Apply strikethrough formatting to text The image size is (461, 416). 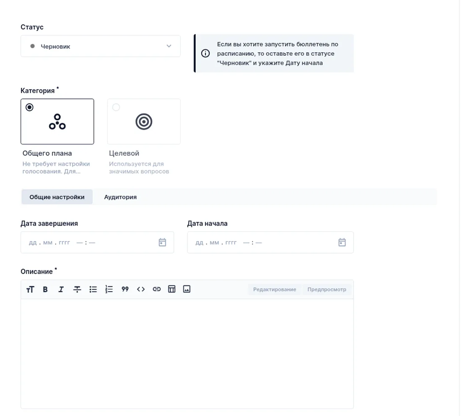77,290
